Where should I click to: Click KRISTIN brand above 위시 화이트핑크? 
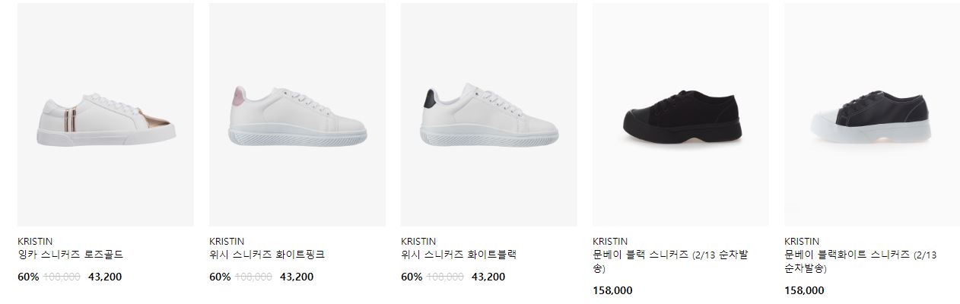pyautogui.click(x=227, y=241)
